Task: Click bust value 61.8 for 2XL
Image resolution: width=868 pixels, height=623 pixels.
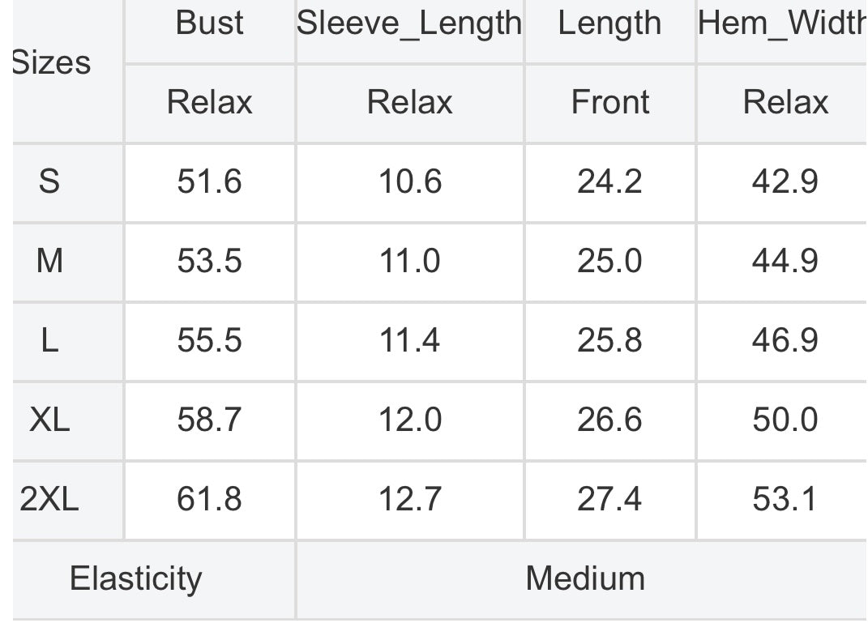Action: (210, 500)
